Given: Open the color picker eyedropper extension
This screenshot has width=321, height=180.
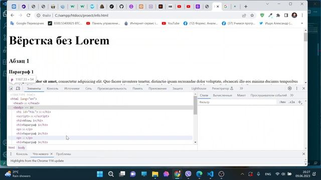Looking at the screenshot, I should 270,15.
